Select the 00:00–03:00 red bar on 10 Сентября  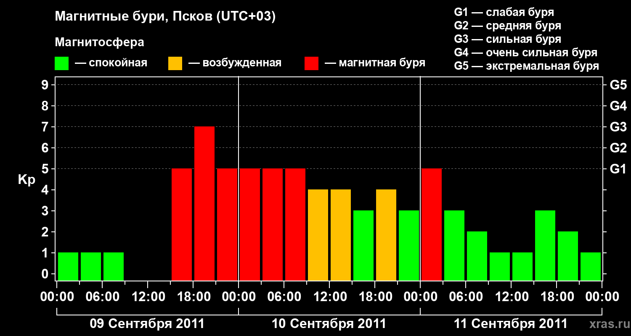pyautogui.click(x=250, y=224)
